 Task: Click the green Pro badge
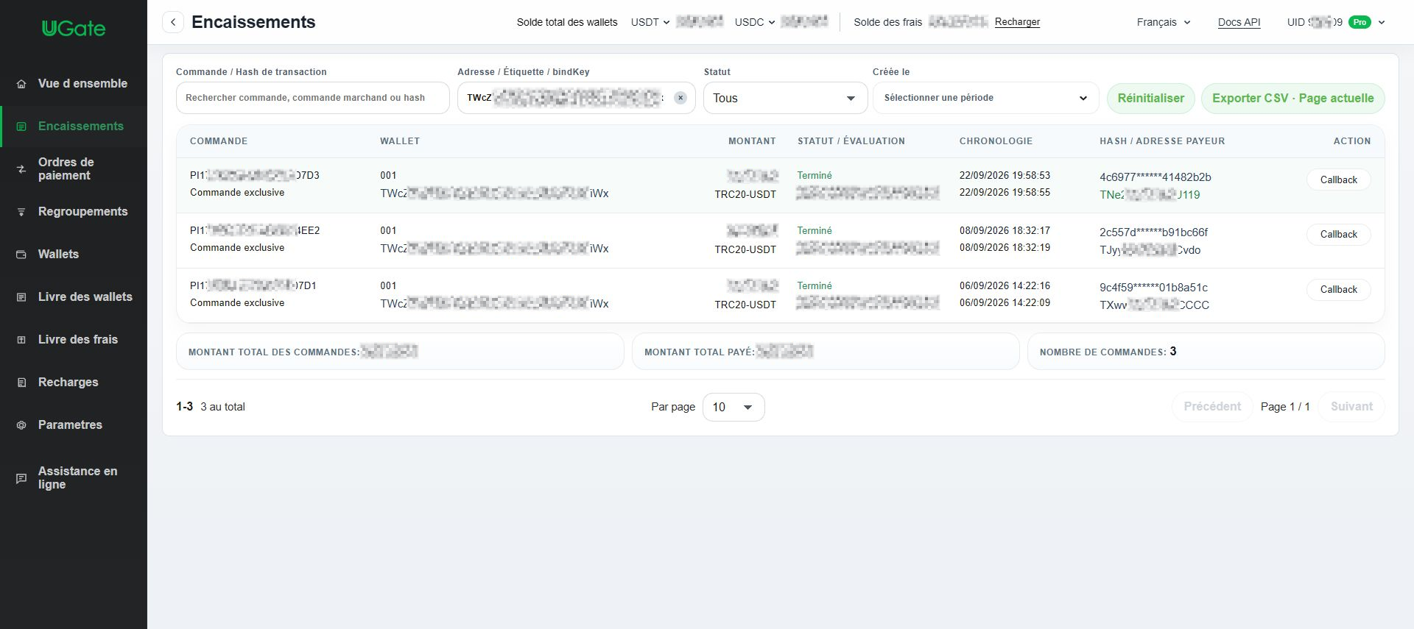click(1360, 22)
